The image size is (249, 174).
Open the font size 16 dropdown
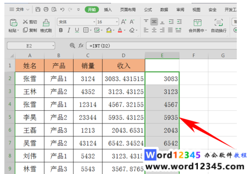click(117, 22)
